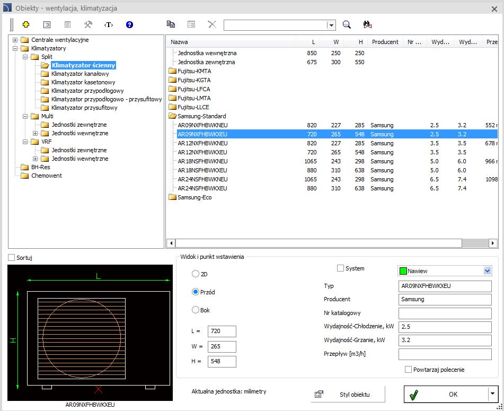504x411 pixels.
Task: Click the <T> text attribute icon
Action: point(109,25)
